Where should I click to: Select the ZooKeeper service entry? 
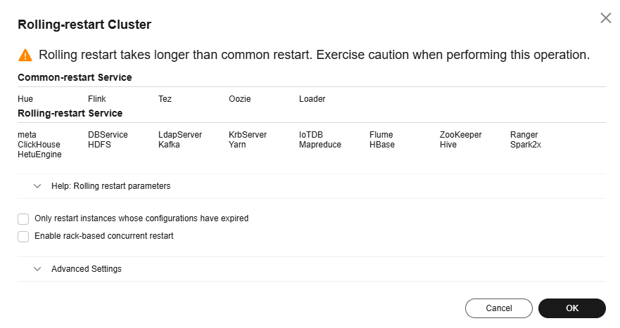461,135
